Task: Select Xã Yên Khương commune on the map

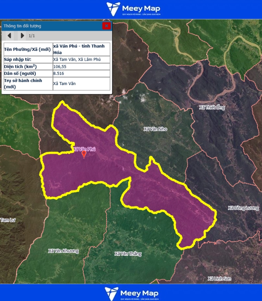Action: pyautogui.click(x=63, y=251)
